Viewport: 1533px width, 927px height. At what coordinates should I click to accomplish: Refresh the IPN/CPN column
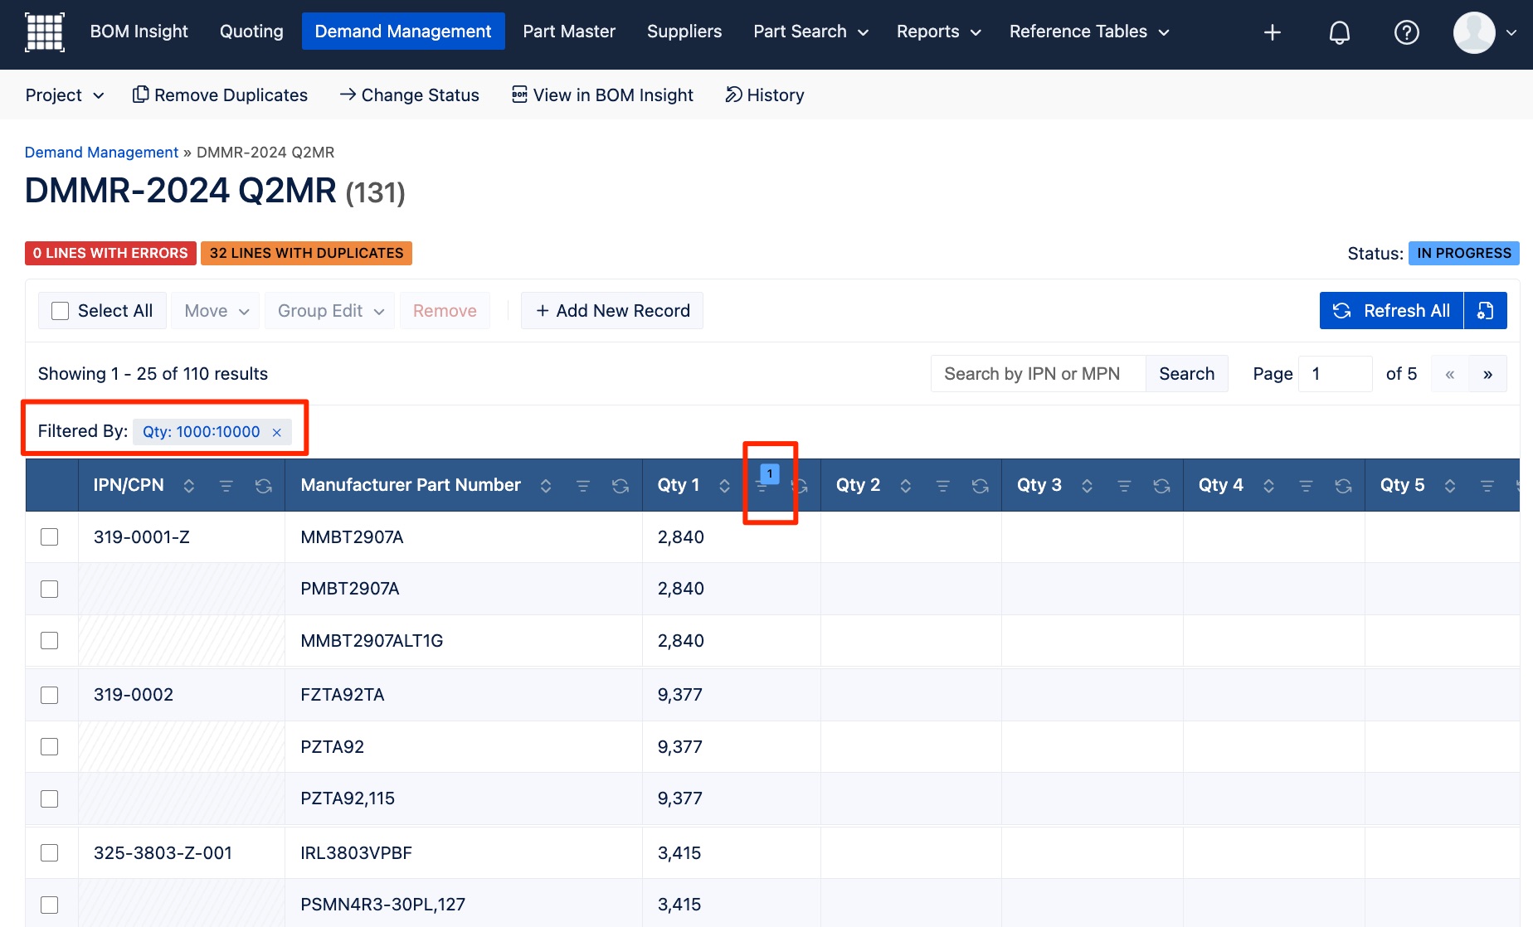pyautogui.click(x=264, y=486)
